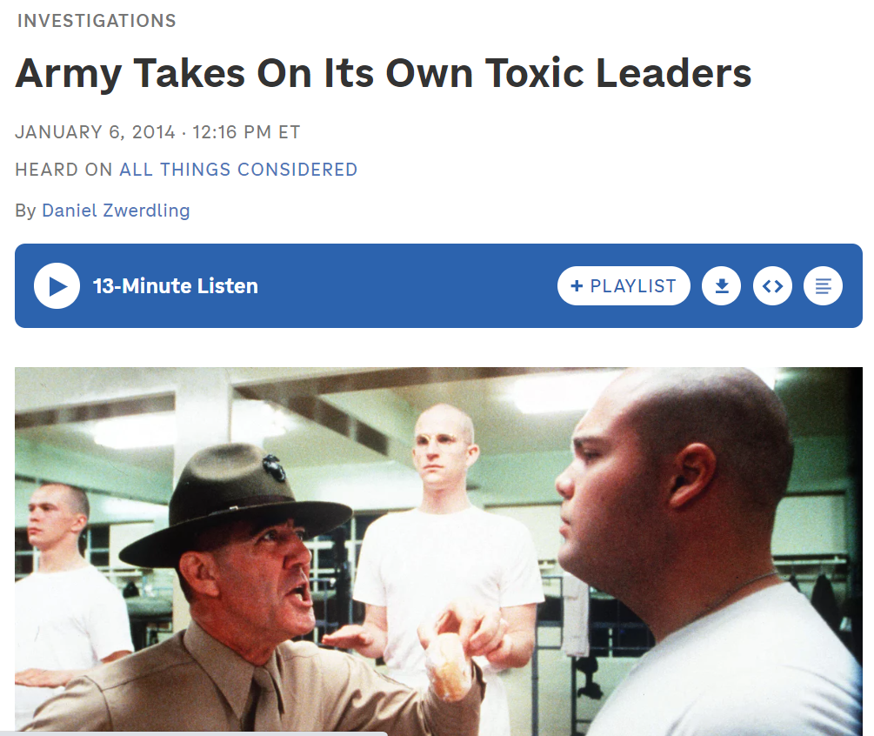Click the Army Takes On Its Own Toxic Leaders headline
The width and height of the screenshot is (874, 736).
coord(384,74)
